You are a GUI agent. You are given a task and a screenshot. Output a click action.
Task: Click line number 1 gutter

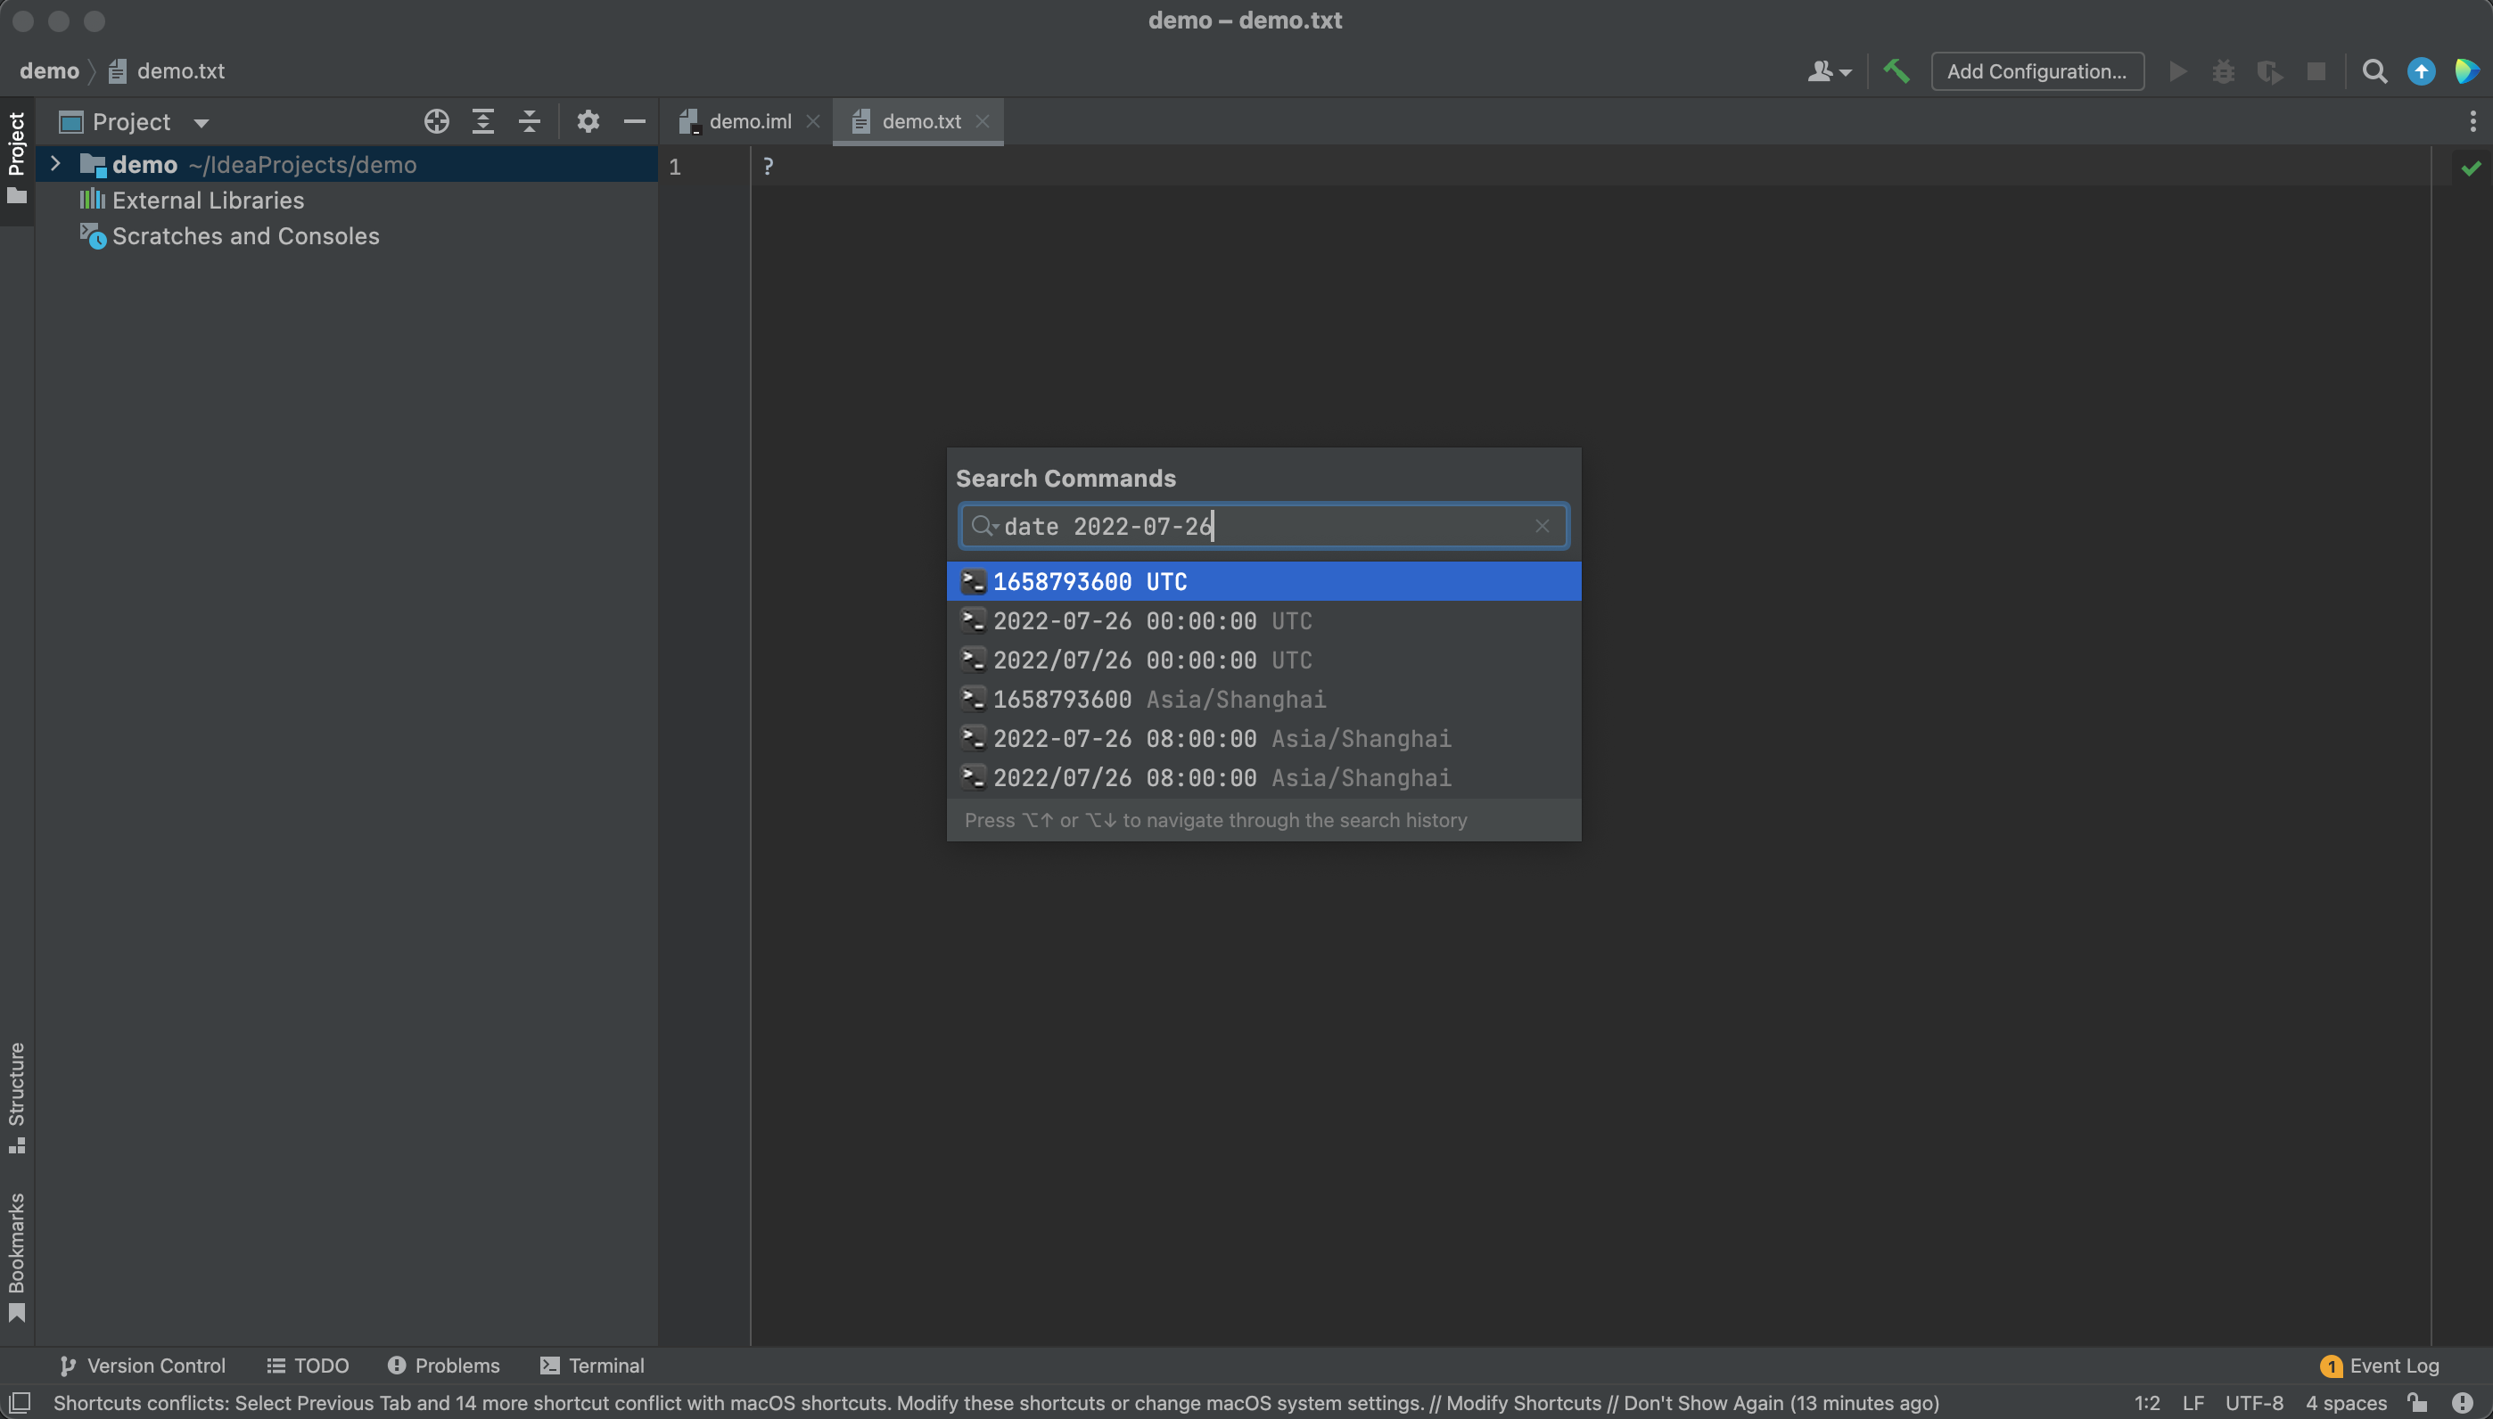point(674,167)
